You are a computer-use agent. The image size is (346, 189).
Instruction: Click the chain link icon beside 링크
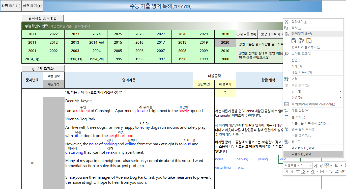tap(286, 142)
